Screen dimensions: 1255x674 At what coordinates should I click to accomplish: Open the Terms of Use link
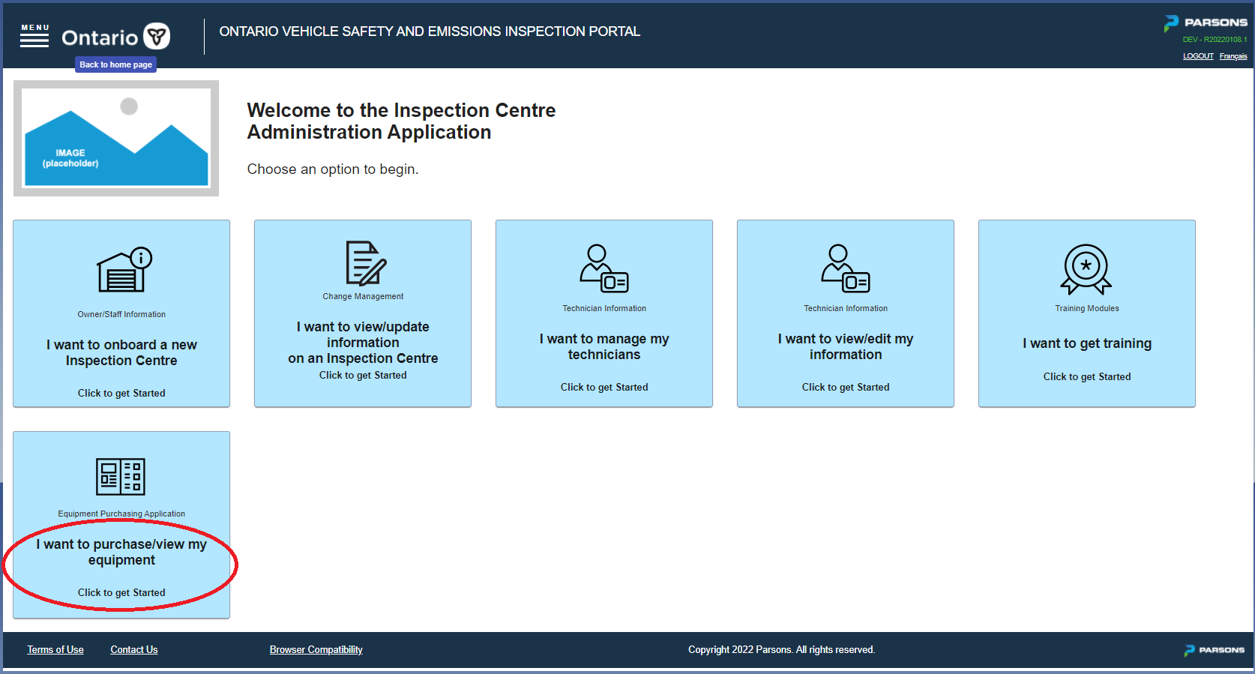tap(55, 650)
